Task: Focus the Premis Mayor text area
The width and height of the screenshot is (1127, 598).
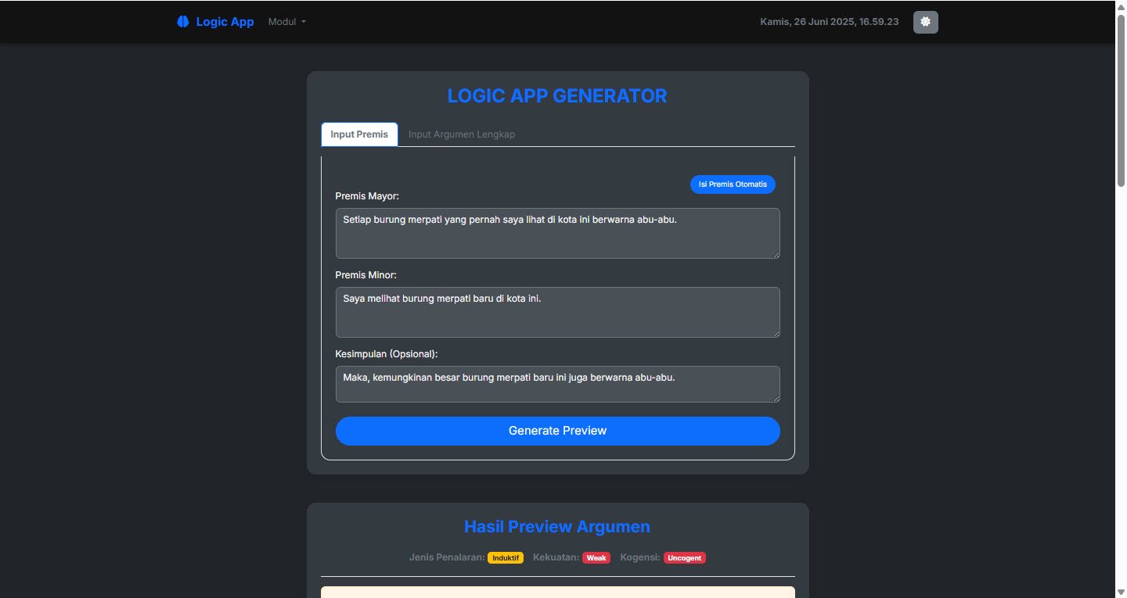Action: (x=558, y=233)
